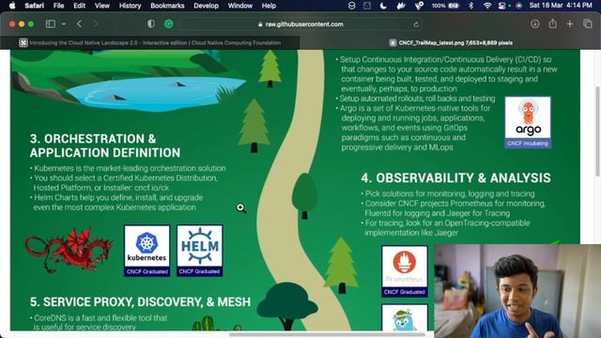601x338 pixels.
Task: Click the Argo logo card
Action: (x=528, y=122)
